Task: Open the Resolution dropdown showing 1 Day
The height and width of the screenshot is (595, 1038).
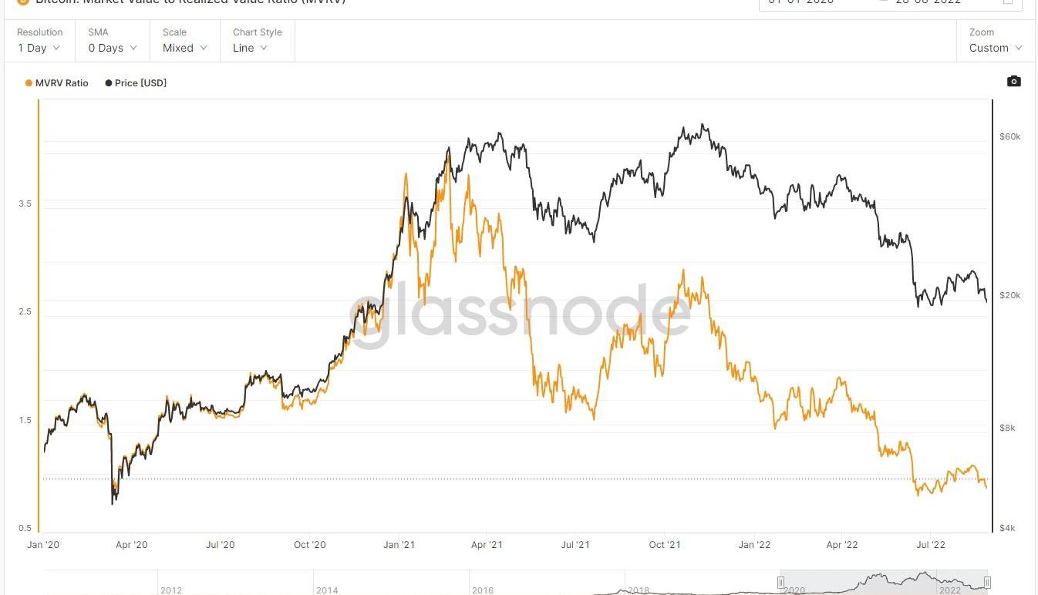Action: click(x=39, y=48)
